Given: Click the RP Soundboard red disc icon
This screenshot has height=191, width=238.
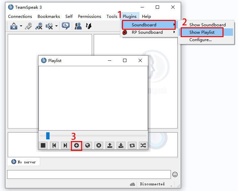Looking at the screenshot, I should [x=125, y=32].
